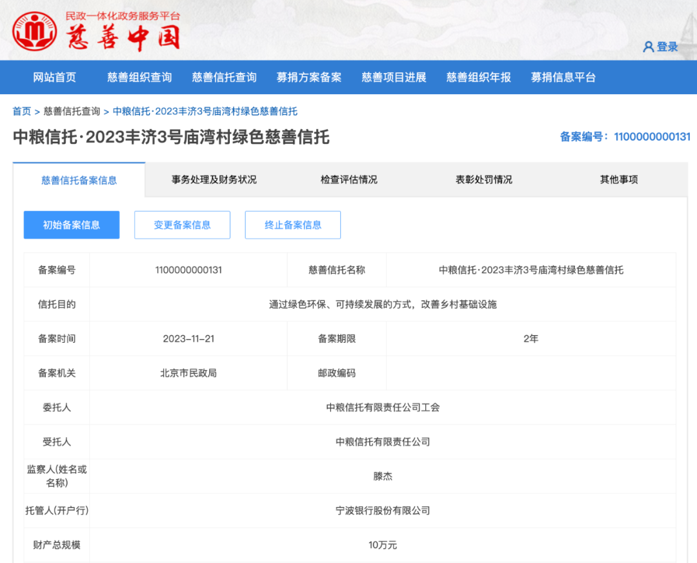Screen dimensions: 697x563
Task: Open 慈善项目进展 in the navigation bar
Action: 394,77
